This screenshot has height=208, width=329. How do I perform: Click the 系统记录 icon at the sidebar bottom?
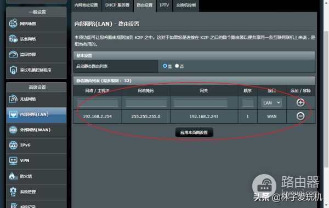(x=14, y=206)
